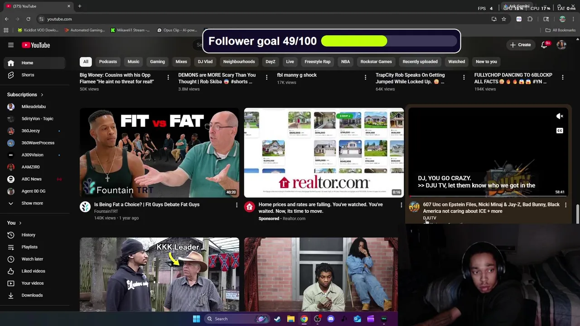Screen dimensions: 580x326
Task: Install app icon in address bar
Action: coord(494,19)
